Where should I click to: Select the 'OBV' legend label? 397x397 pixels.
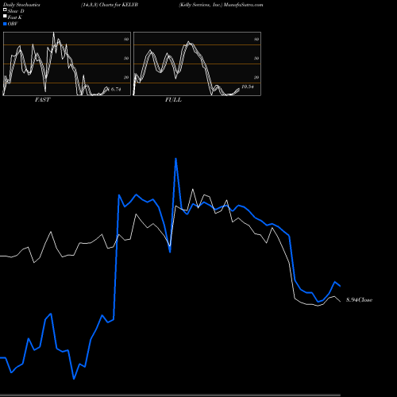[x=13, y=24]
